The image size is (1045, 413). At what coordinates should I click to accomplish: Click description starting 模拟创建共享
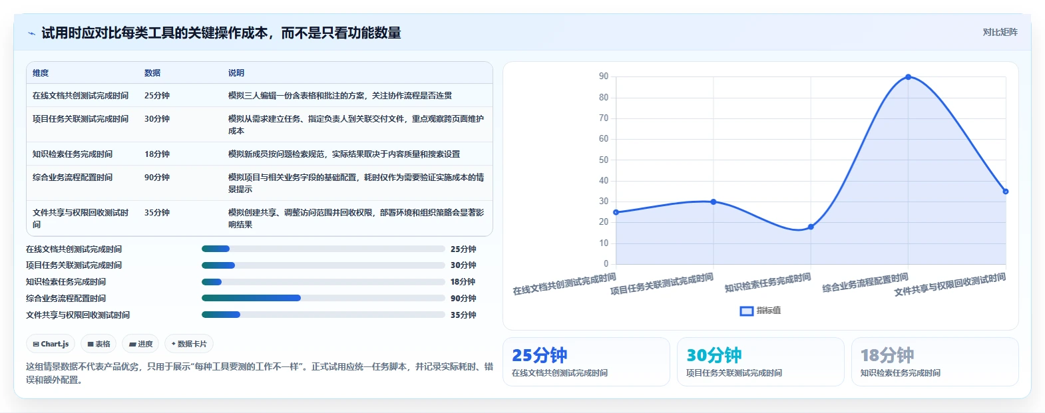pos(356,219)
